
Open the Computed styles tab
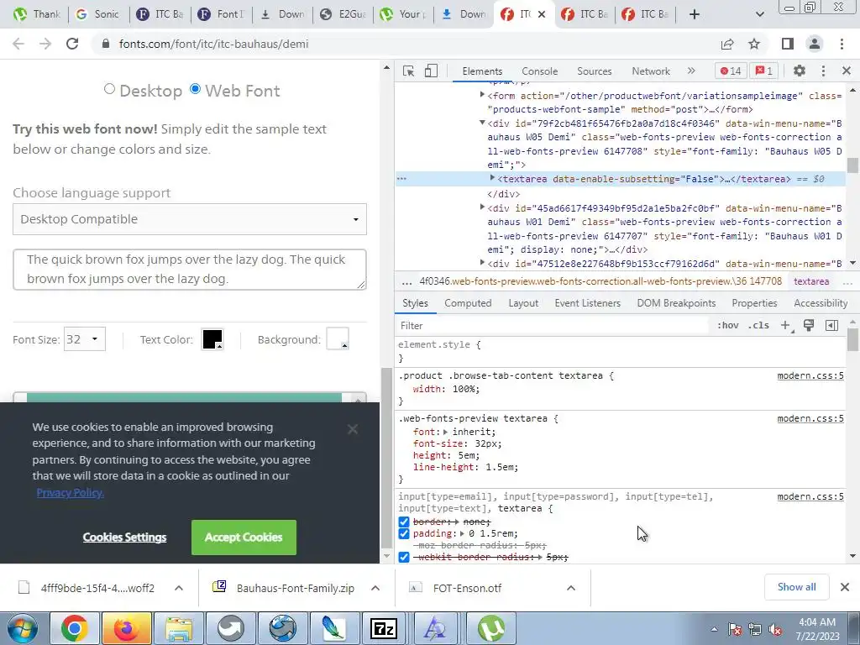(x=468, y=303)
